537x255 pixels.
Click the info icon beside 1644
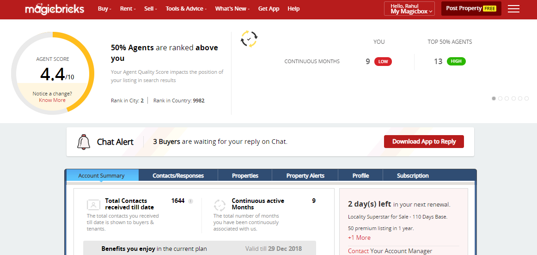coord(190,201)
